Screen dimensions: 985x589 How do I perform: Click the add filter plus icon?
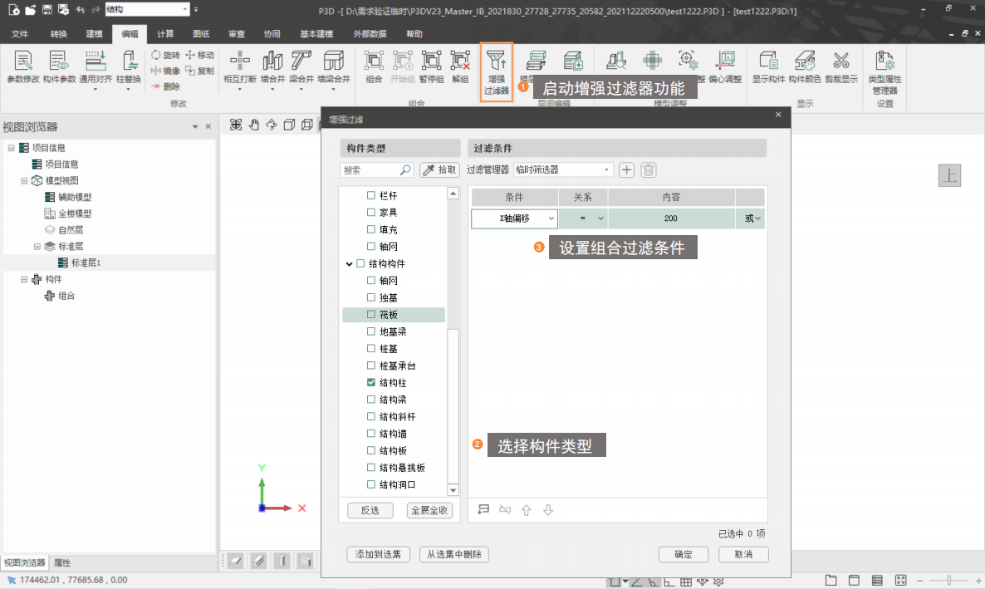pyautogui.click(x=627, y=169)
